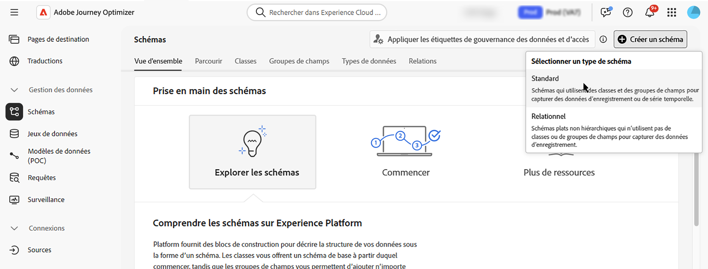Click the Créer un schéma button
708x269 pixels.
pyautogui.click(x=650, y=39)
